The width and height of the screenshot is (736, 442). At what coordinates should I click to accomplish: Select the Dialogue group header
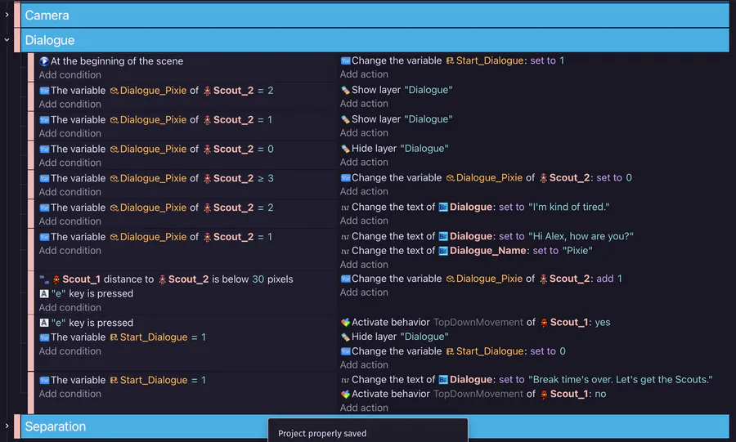coord(375,40)
